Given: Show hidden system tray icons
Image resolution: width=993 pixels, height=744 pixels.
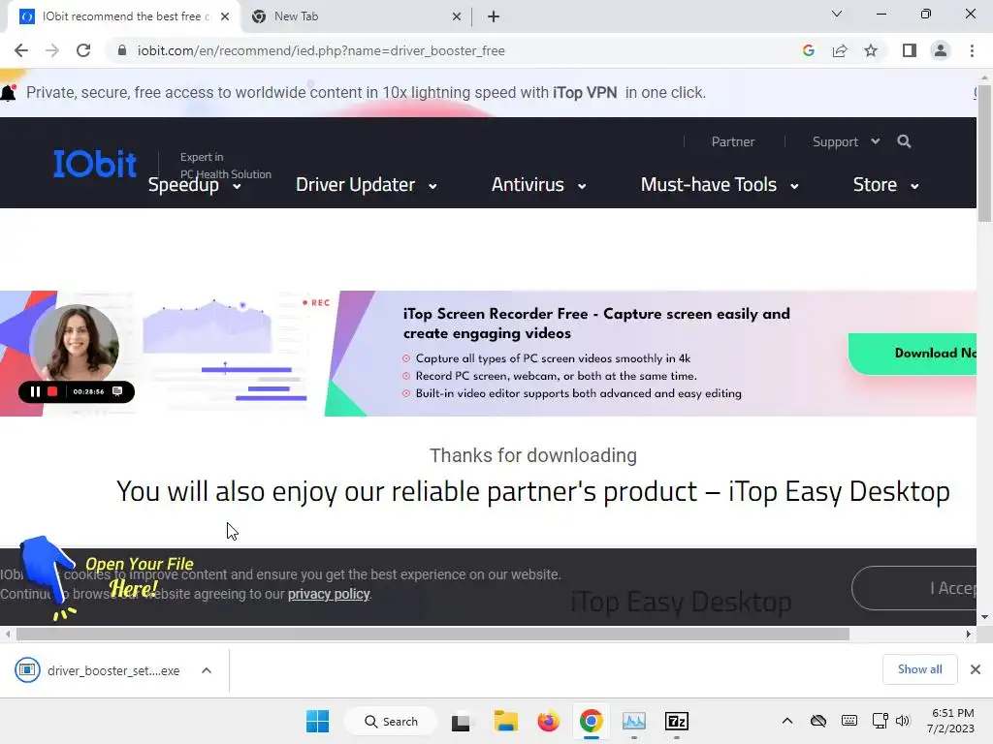Looking at the screenshot, I should pos(787,721).
